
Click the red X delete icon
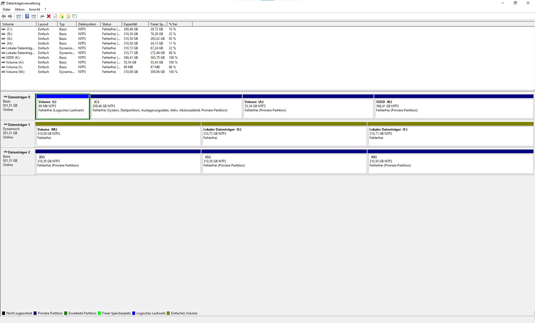(49, 16)
